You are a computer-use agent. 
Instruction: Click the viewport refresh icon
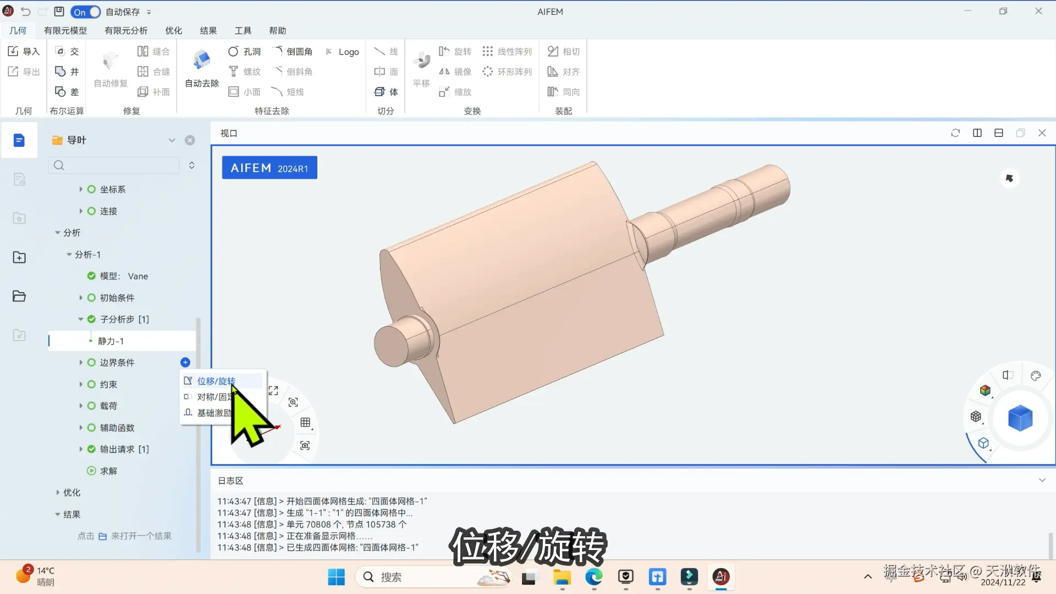pos(955,133)
